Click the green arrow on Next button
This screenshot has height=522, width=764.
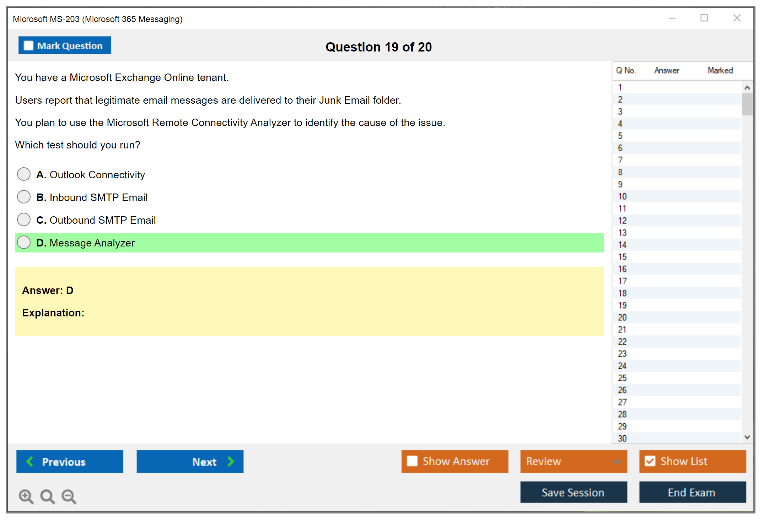[x=231, y=461]
